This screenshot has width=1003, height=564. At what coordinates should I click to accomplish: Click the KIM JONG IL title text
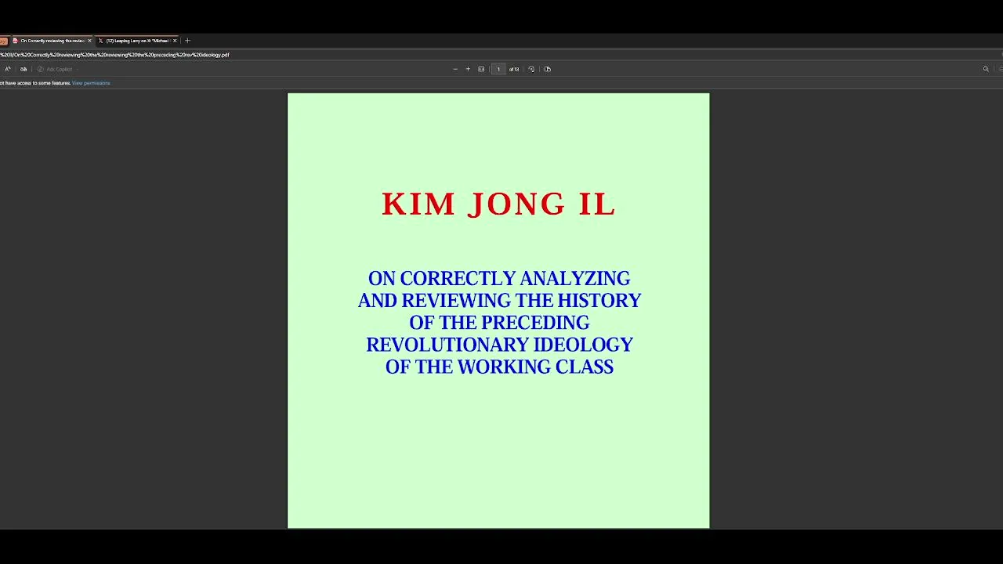pyautogui.click(x=498, y=204)
